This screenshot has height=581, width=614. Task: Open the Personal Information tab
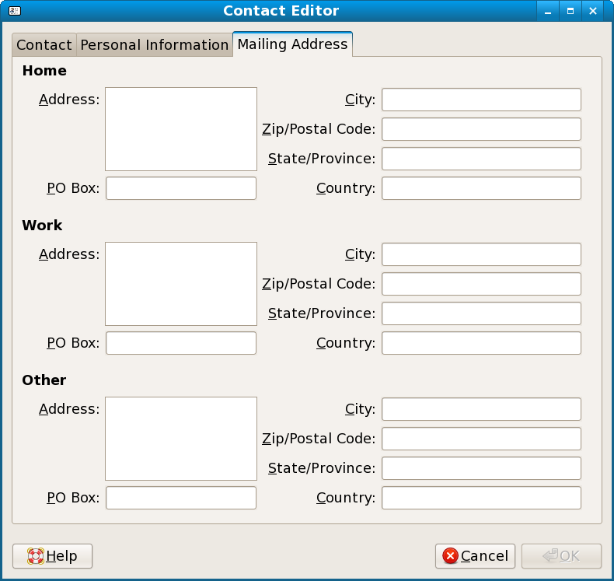tap(155, 44)
